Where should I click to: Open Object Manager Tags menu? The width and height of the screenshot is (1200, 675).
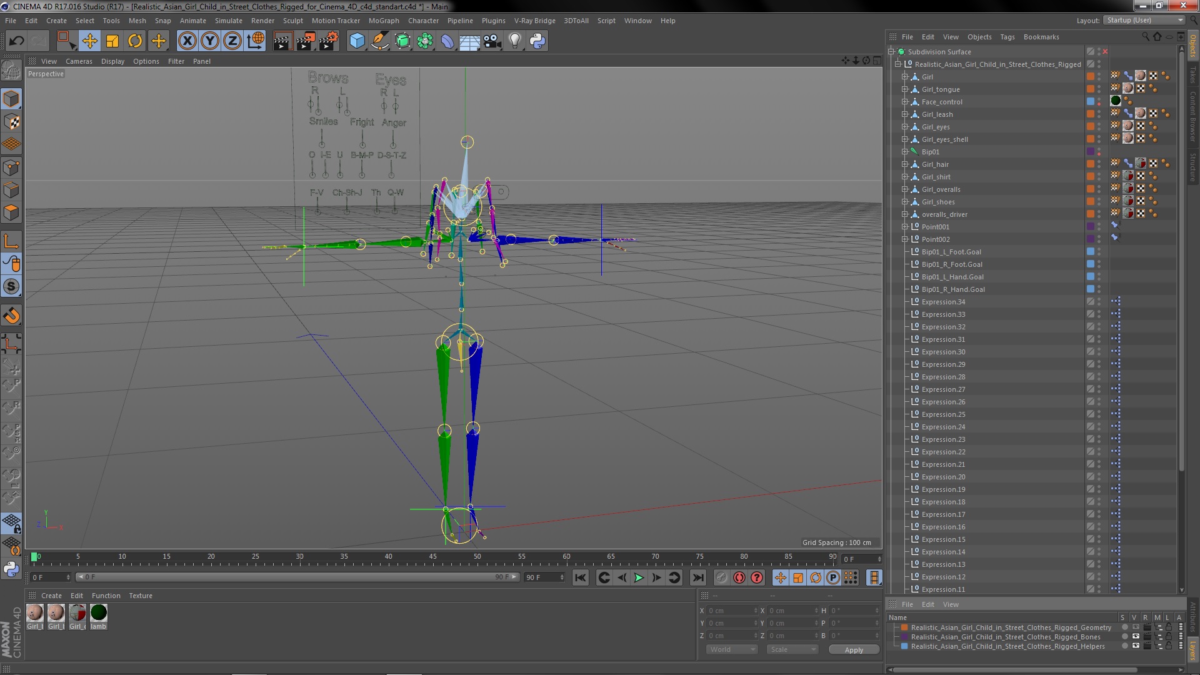[x=1007, y=37]
